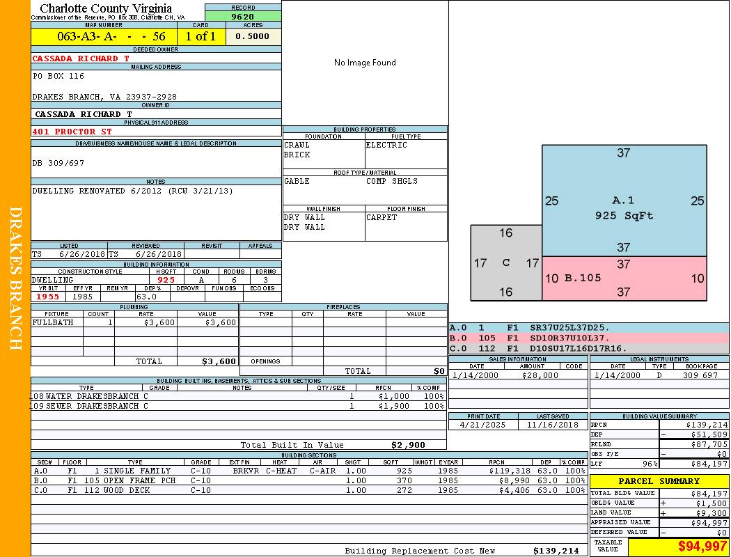731x557 pixels.
Task: Click deeded owner CASSADA RICHARD T in red
Action: coord(81,58)
